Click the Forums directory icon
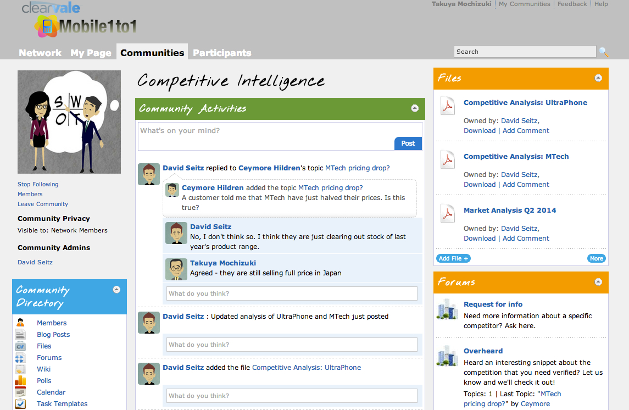 [20, 357]
